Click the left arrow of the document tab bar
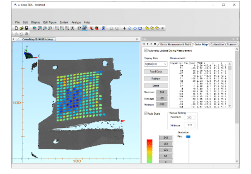 pos(14,39)
